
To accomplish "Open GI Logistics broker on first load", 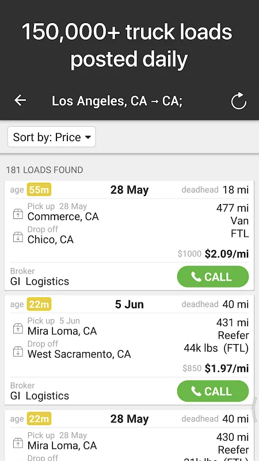I will [40, 281].
